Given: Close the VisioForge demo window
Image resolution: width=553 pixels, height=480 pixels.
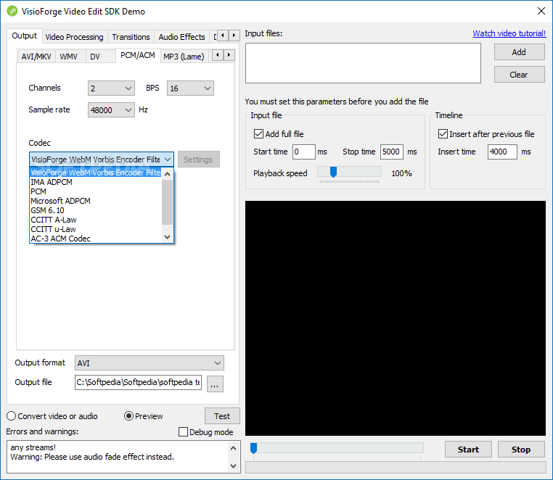Looking at the screenshot, I should point(541,11).
